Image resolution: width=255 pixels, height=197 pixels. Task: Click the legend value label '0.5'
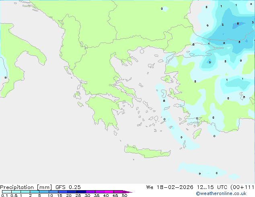tap(14, 195)
